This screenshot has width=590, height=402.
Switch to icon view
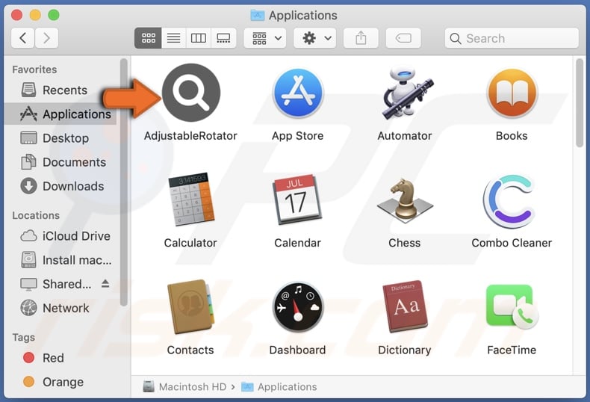point(149,38)
